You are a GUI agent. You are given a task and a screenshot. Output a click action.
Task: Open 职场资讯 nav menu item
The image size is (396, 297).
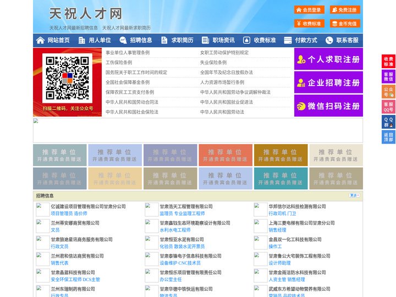coord(223,40)
